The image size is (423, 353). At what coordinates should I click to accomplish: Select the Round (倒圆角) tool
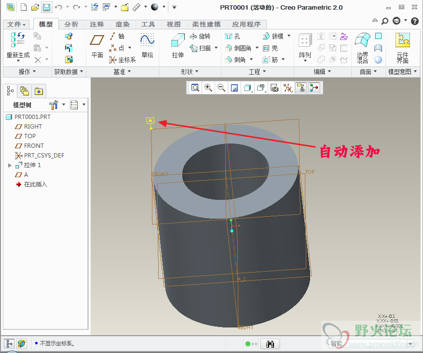tap(238, 48)
